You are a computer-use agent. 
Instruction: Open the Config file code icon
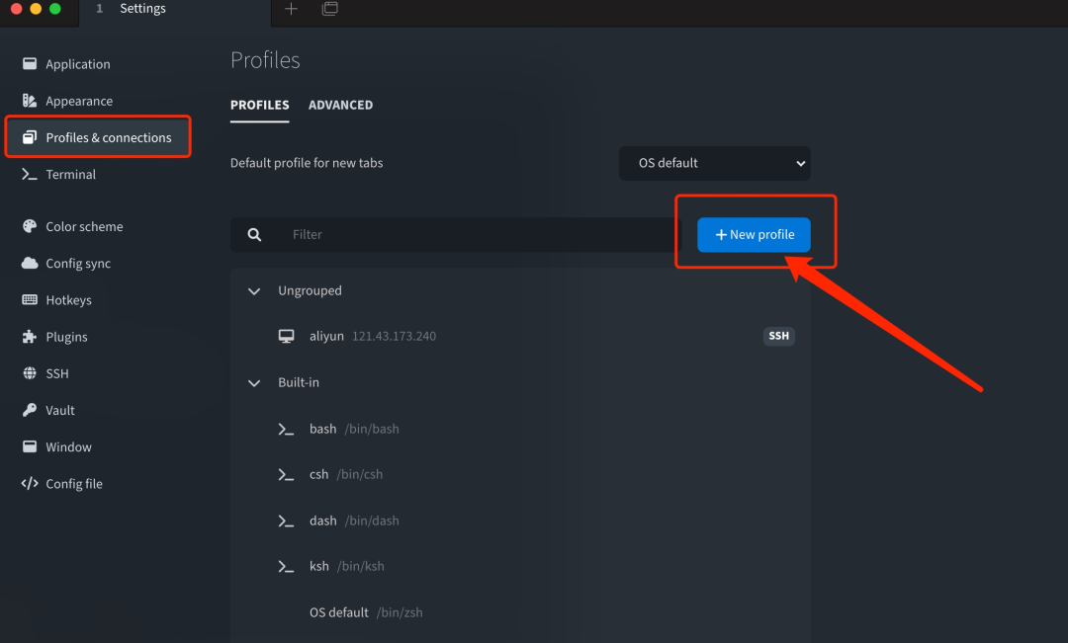pyautogui.click(x=30, y=483)
